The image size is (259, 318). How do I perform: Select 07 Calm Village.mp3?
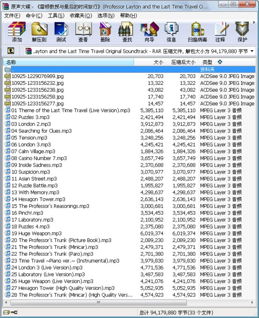(x=129, y=151)
